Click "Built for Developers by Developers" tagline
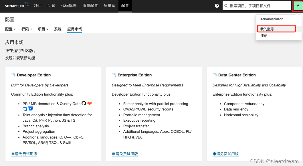 pos(39,85)
